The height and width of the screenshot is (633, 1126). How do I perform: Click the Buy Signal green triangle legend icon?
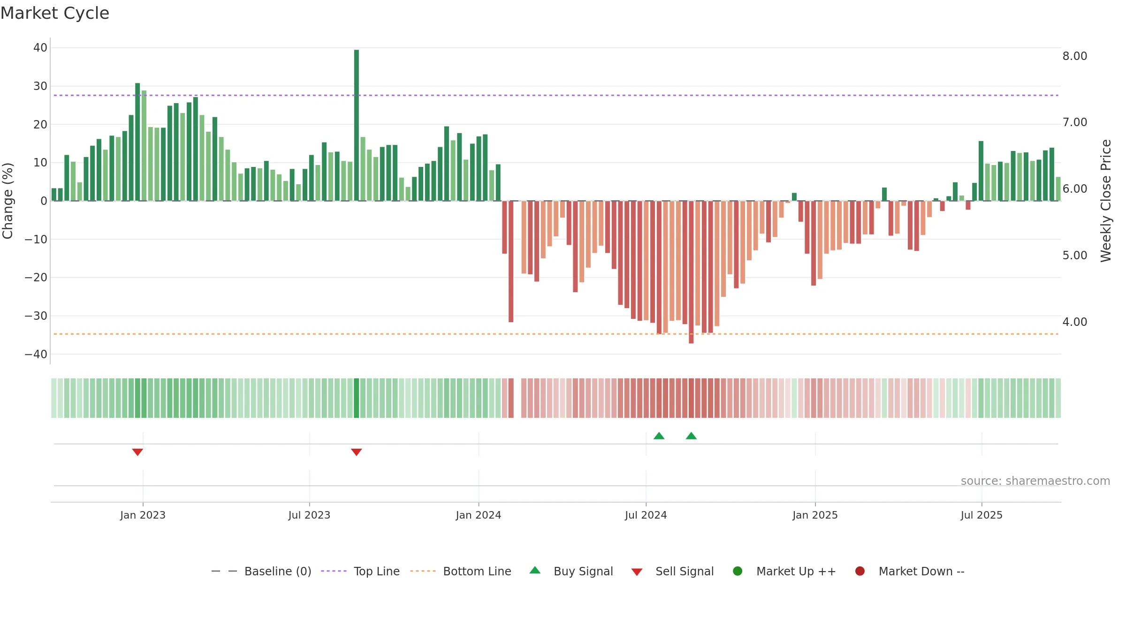[535, 570]
